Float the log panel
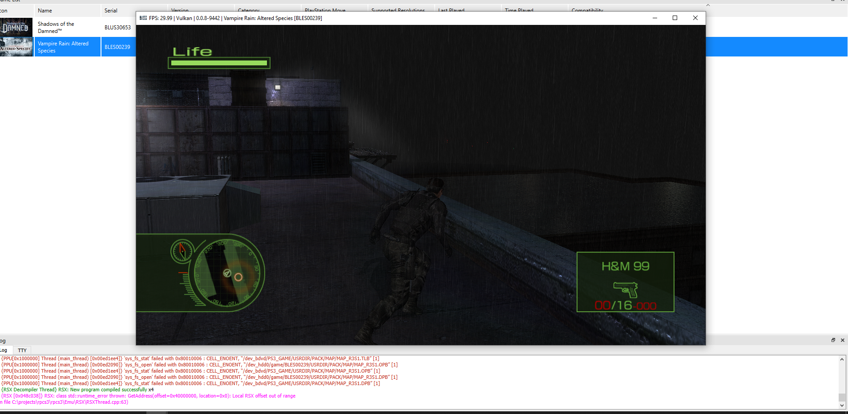Screen dimensions: 848x414 [x=833, y=340]
